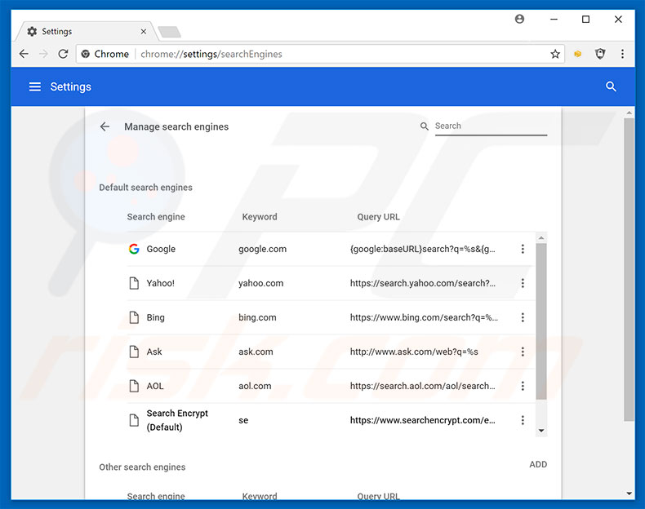Screen dimensions: 645x509
Task: Click the Settings title in blue header
Action: point(71,86)
